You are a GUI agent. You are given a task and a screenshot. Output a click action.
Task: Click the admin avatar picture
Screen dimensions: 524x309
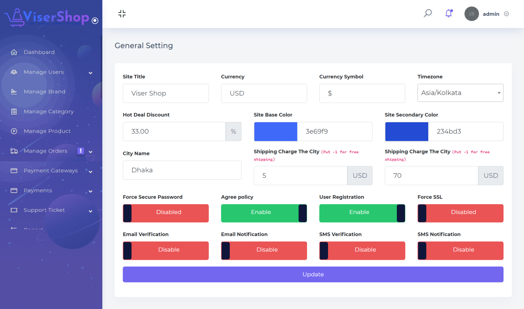(x=471, y=14)
